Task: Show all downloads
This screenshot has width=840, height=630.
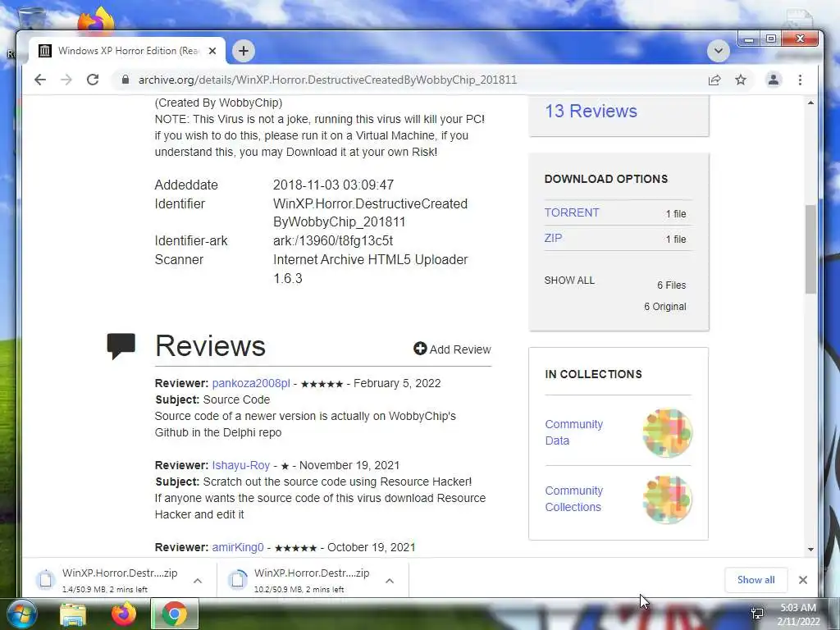Action: (x=756, y=580)
